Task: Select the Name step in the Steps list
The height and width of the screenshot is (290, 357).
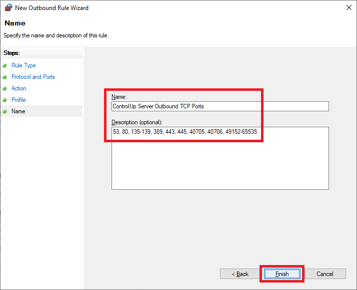Action: (18, 111)
